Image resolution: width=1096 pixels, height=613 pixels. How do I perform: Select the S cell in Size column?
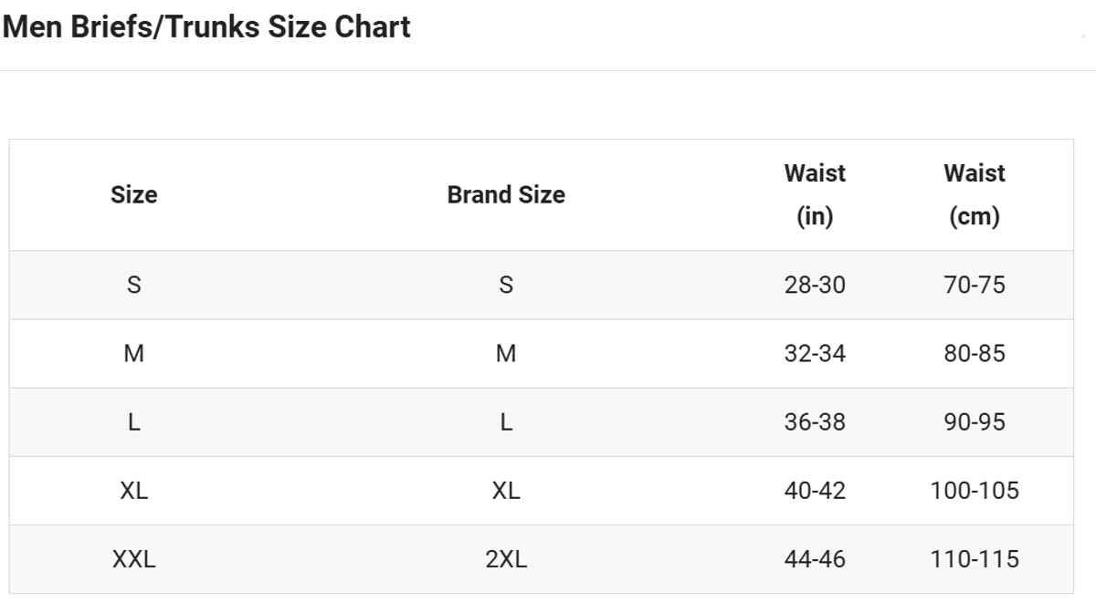click(x=133, y=285)
